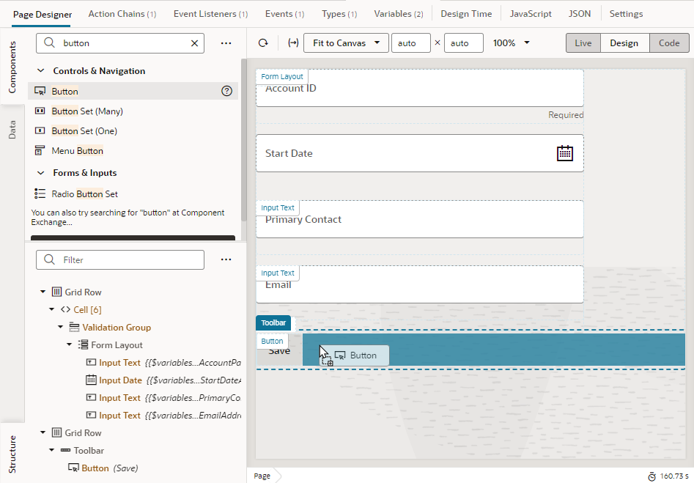Switch to Code mode
Screen dimensions: 694x483
[669, 43]
